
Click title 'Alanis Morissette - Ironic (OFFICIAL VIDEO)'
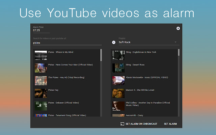coord(147,77)
